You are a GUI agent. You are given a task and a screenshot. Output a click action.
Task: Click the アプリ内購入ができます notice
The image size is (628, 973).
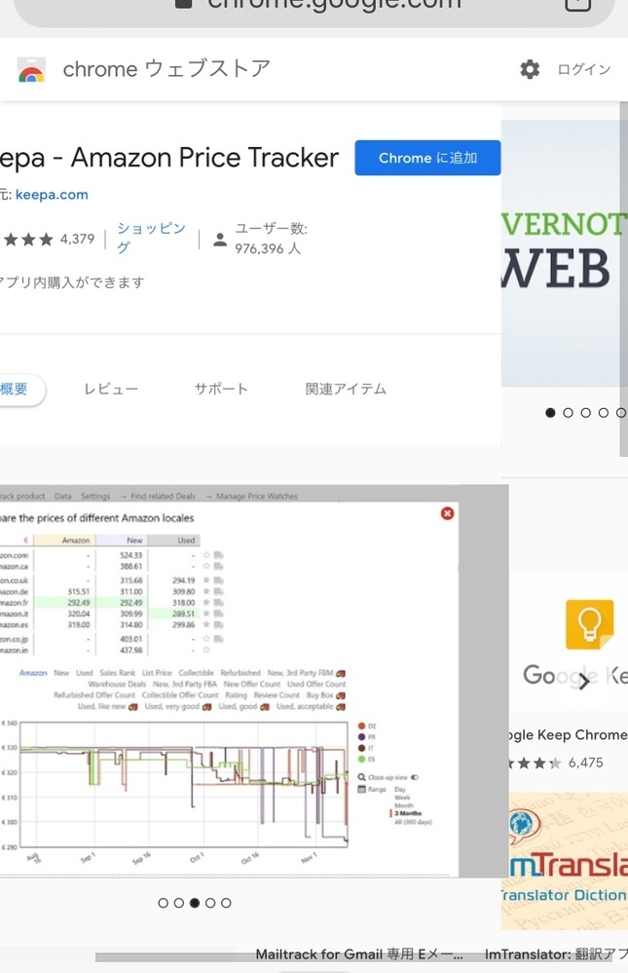pos(72,282)
